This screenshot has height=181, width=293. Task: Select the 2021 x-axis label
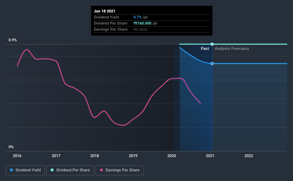tap(210, 156)
